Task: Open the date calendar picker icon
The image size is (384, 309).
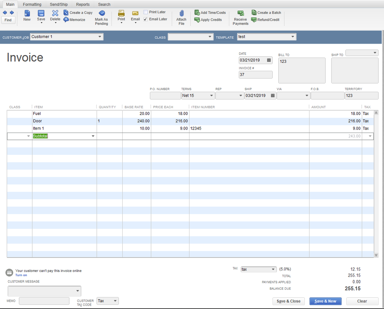Action: tap(269, 60)
